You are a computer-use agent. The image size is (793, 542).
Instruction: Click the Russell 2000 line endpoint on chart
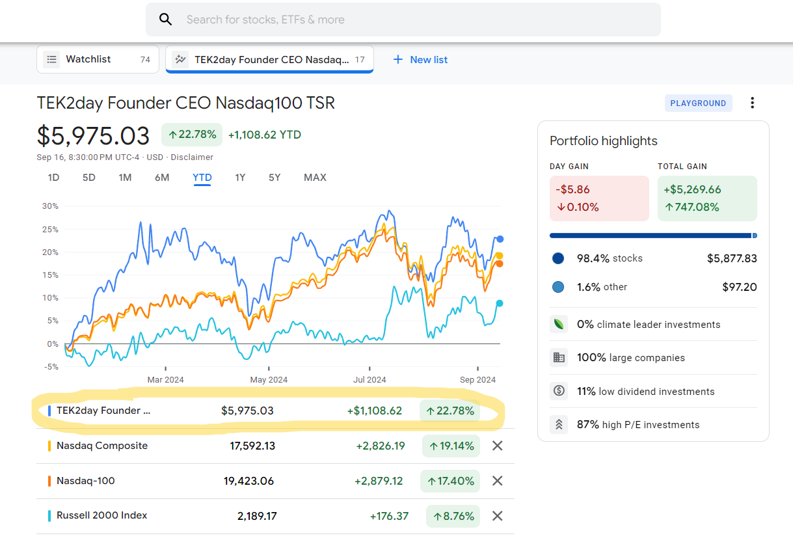[x=500, y=303]
